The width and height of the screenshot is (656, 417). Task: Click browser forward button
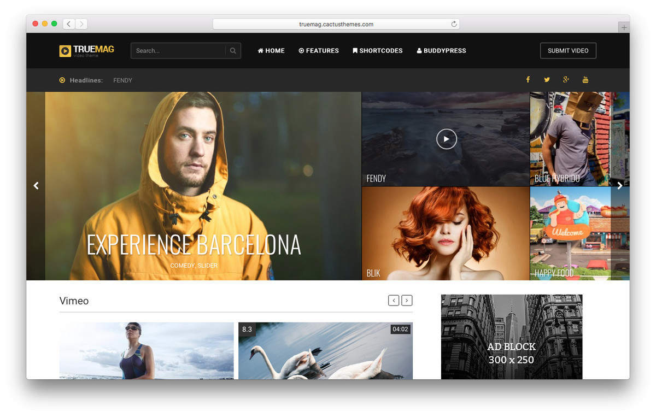pos(81,24)
